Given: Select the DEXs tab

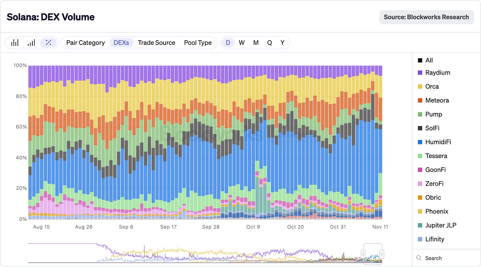Looking at the screenshot, I should (121, 43).
